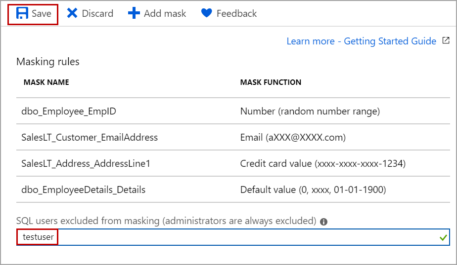Open the Feedback toolbar item

[x=236, y=13]
